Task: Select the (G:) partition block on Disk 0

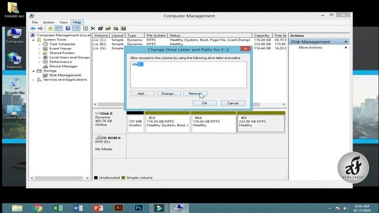Action: [x=213, y=124]
